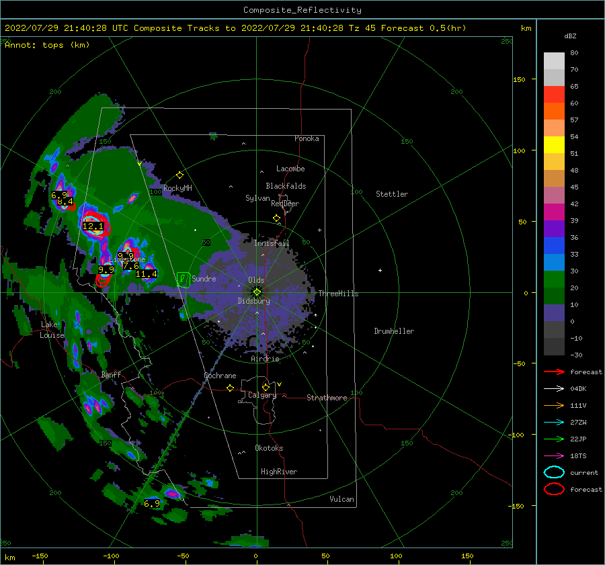Click the ThreeHills city label
The height and width of the screenshot is (565, 605).
[x=338, y=294]
